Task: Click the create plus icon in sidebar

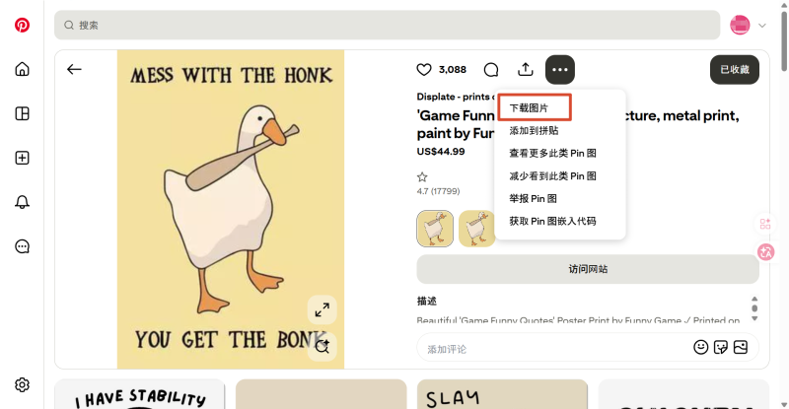Action: click(x=22, y=158)
